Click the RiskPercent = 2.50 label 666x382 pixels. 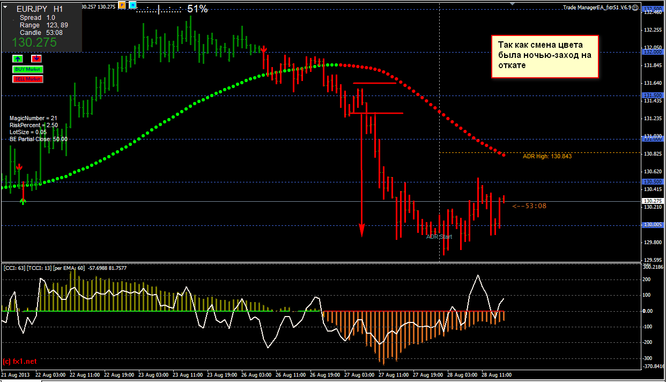pos(34,125)
